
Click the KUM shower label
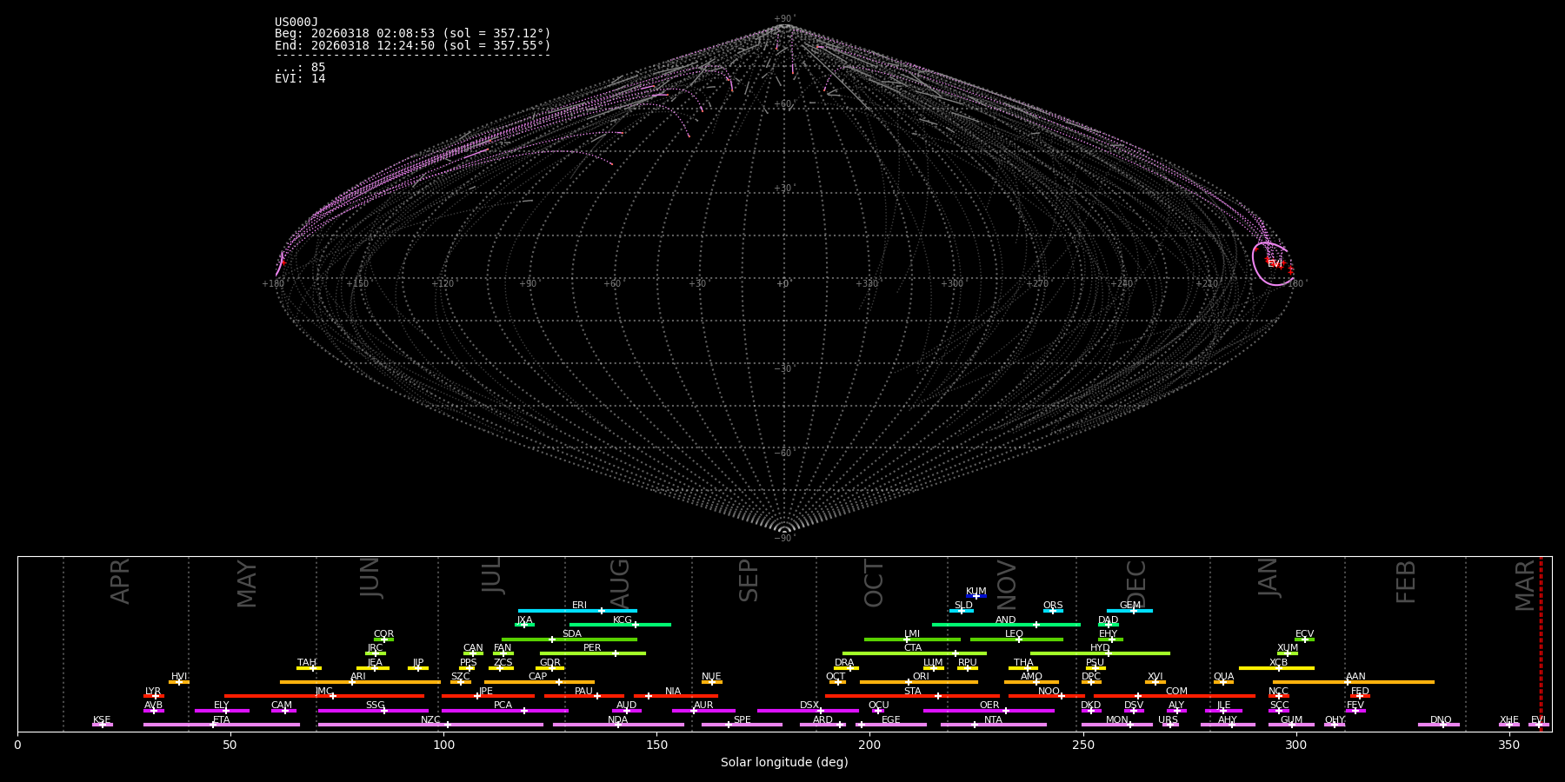coord(976,592)
